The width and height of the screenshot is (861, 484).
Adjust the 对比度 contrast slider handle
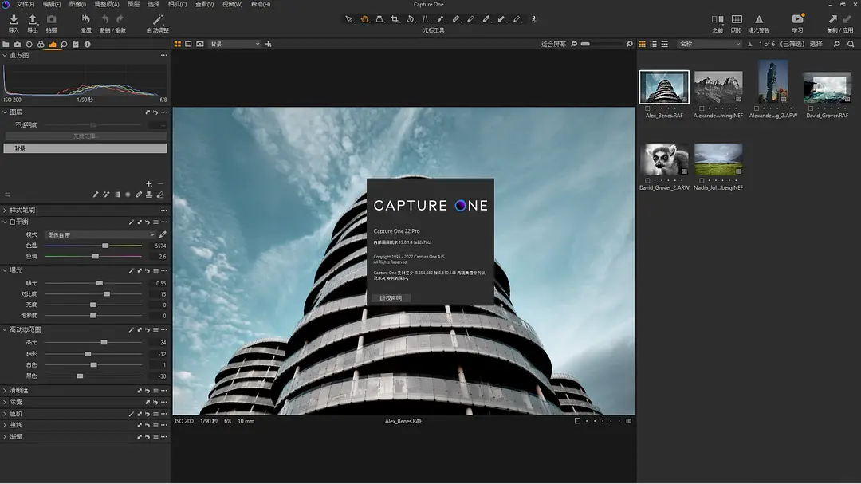point(107,294)
